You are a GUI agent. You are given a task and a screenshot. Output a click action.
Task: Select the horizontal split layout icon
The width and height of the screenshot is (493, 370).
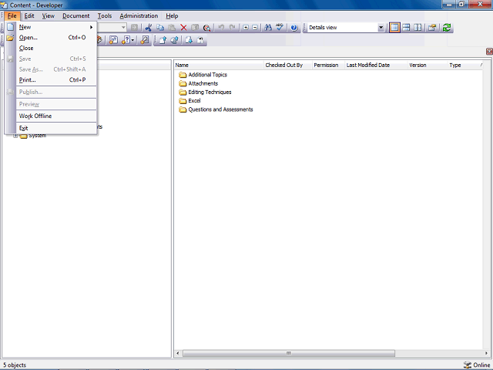[x=406, y=28]
